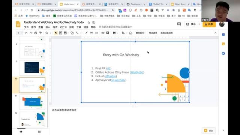This screenshot has height=135, width=240.
Task: Click the insert link icon
Action: coord(103,33)
